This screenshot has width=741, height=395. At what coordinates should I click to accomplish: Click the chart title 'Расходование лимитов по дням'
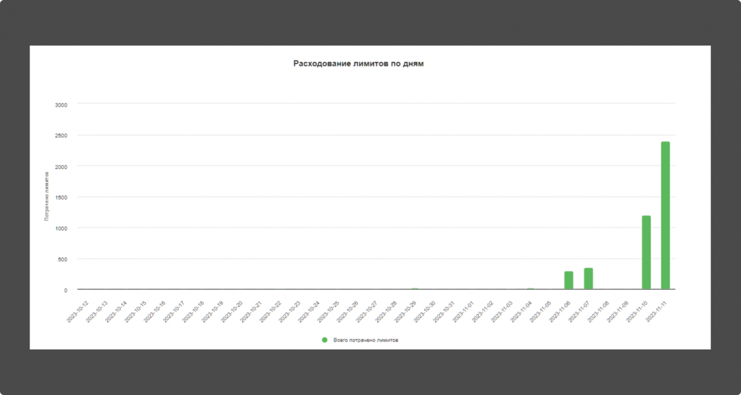pos(358,64)
